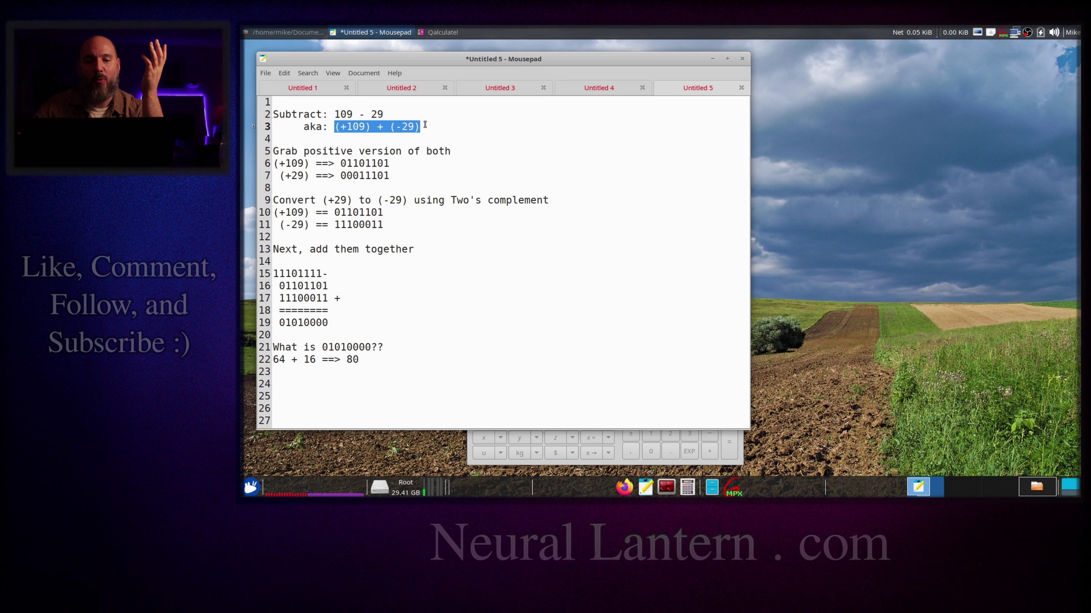Expand dropdown arrow next to kg button
This screenshot has width=1091, height=613.
[537, 453]
